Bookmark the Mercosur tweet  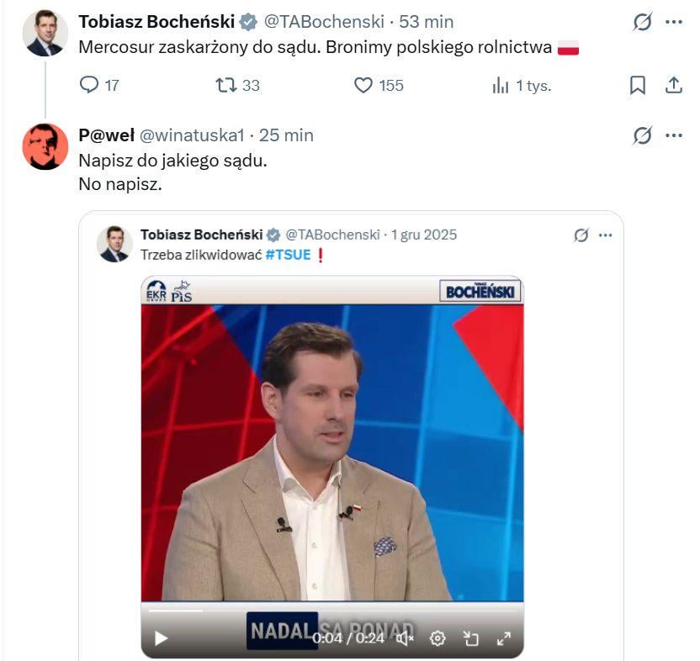pyautogui.click(x=638, y=85)
